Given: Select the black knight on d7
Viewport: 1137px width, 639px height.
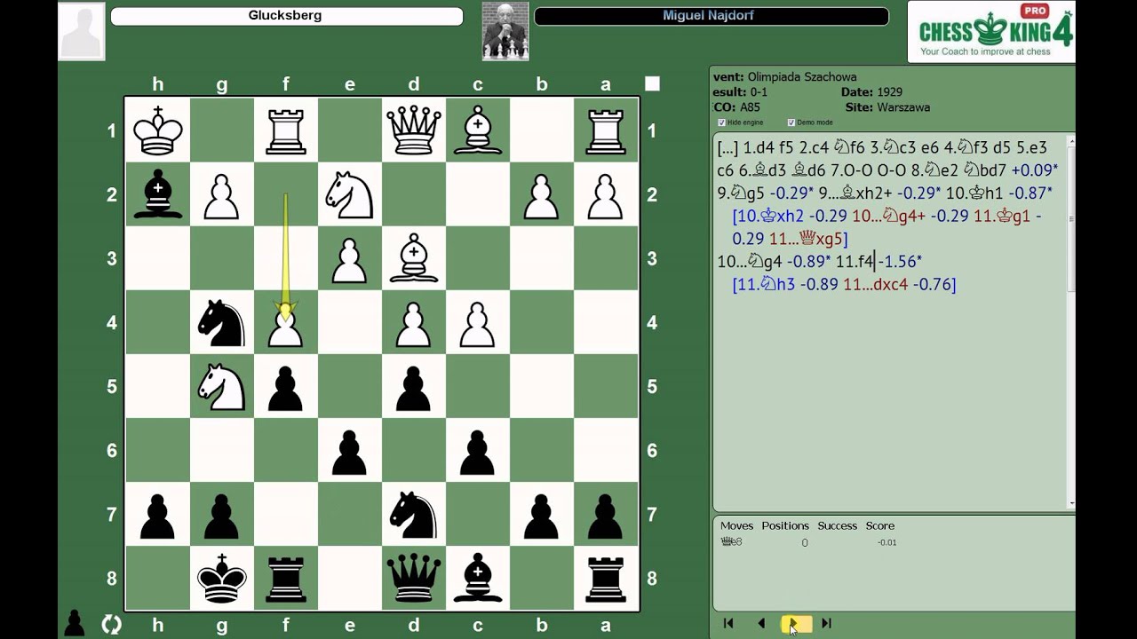Looking at the screenshot, I should coord(414,514).
